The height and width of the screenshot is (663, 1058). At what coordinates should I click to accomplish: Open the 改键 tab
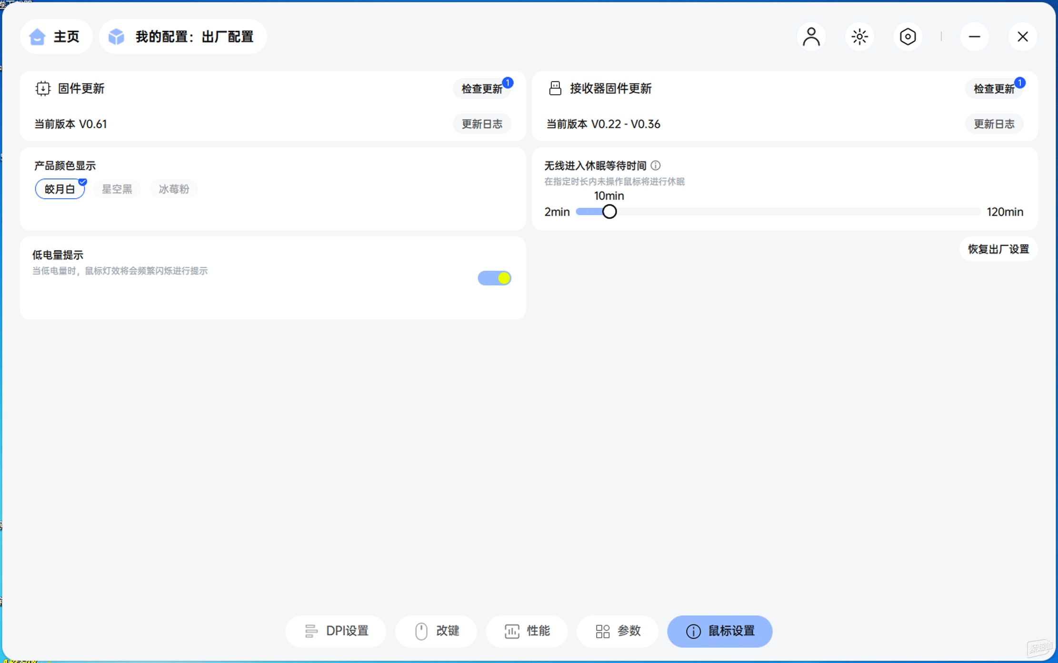436,631
